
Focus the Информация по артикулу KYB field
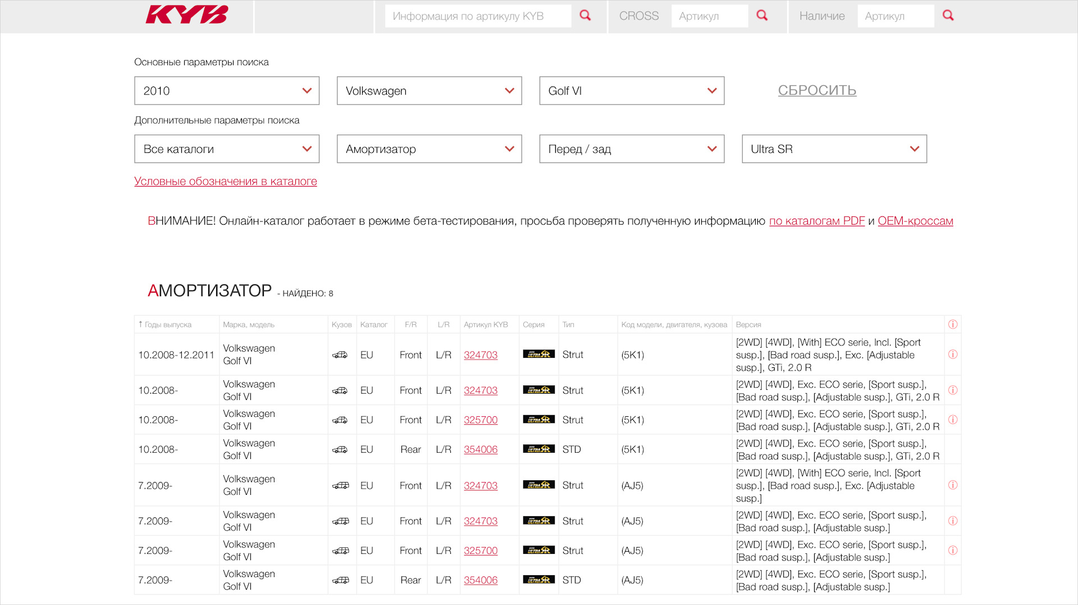tap(478, 16)
